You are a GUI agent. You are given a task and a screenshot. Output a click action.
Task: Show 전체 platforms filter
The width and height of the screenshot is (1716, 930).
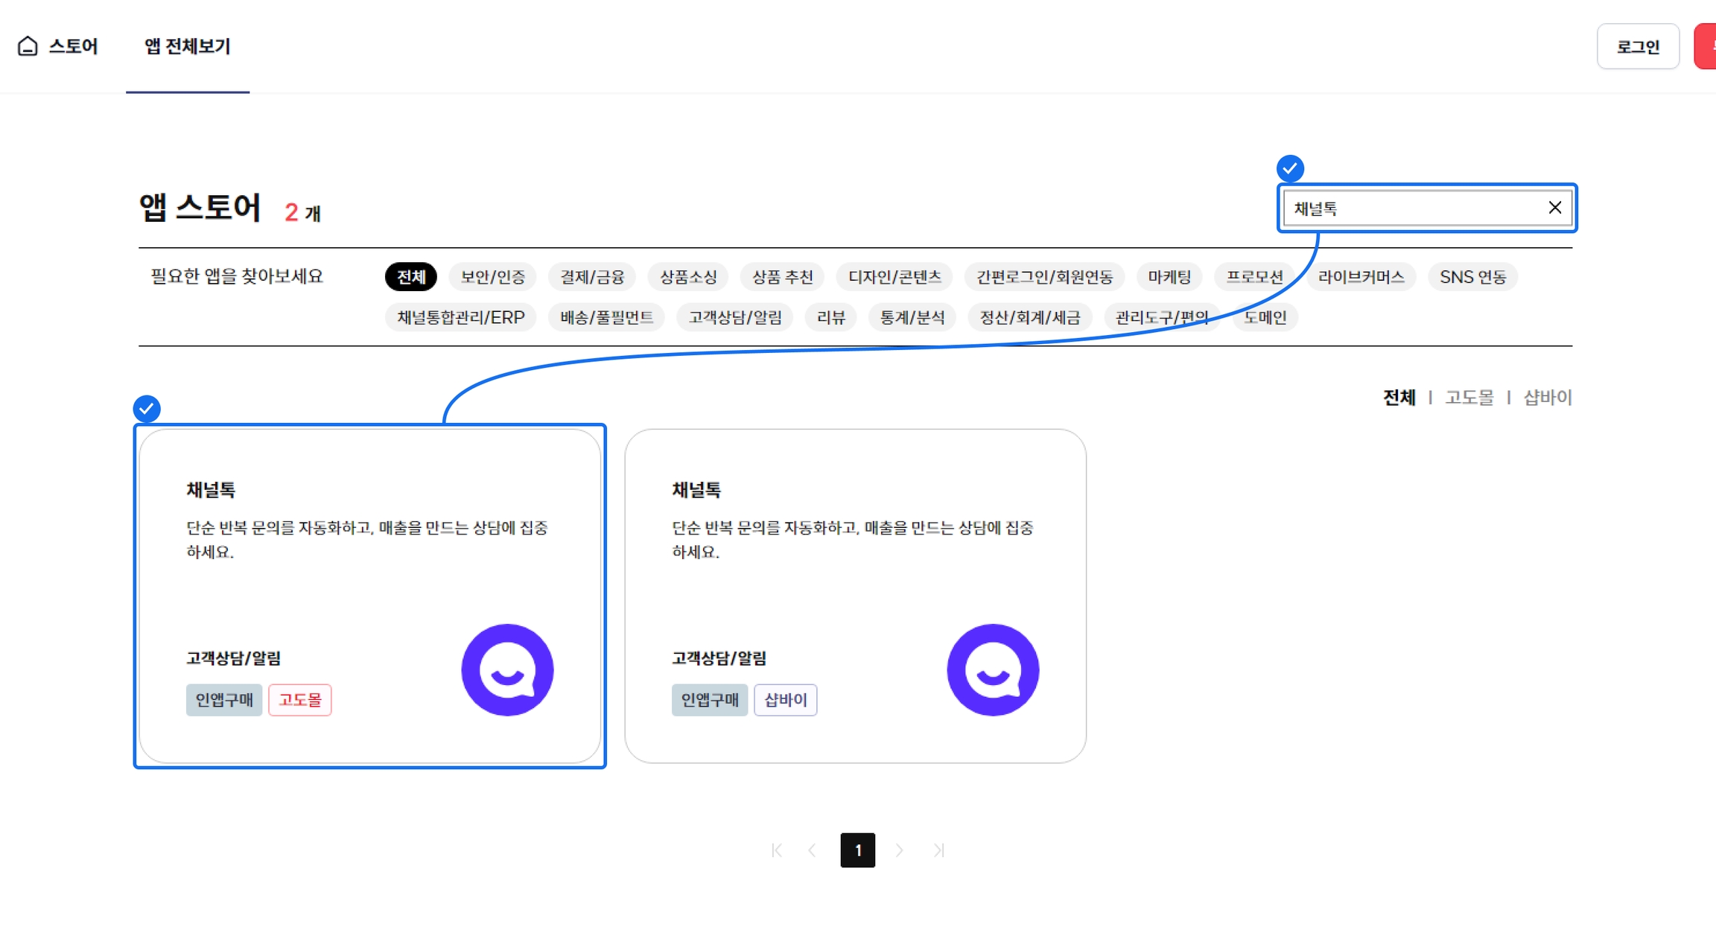(x=1399, y=398)
